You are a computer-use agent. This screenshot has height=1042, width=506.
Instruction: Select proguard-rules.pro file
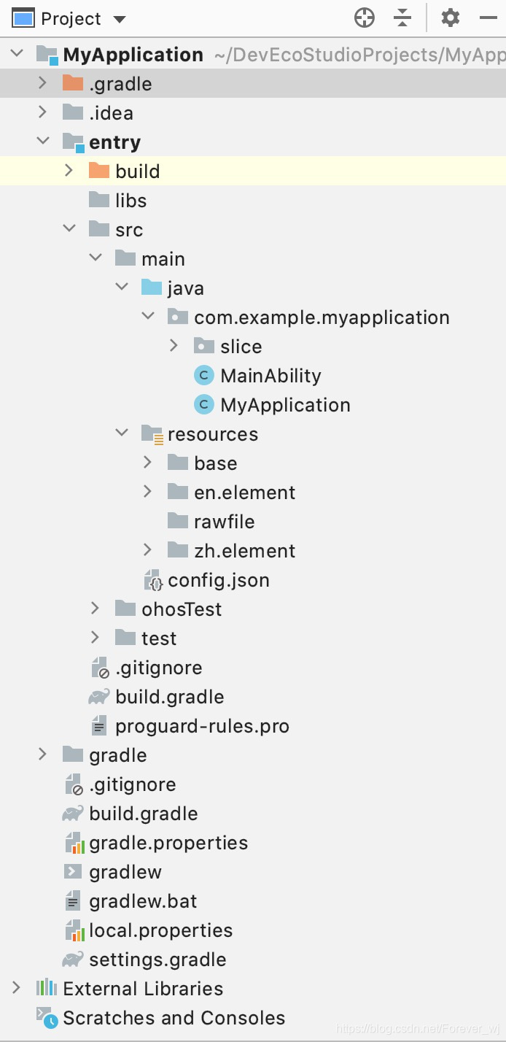[x=202, y=726]
